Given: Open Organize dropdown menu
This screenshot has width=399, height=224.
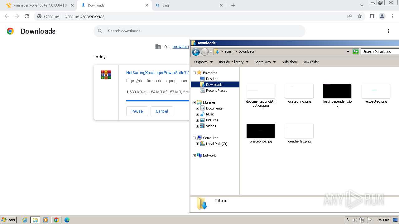Looking at the screenshot, I should pyautogui.click(x=203, y=62).
